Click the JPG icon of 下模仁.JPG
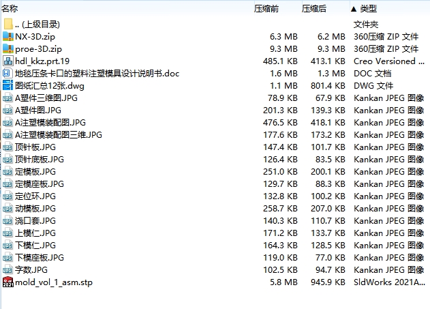430x309 pixels. click(x=7, y=246)
